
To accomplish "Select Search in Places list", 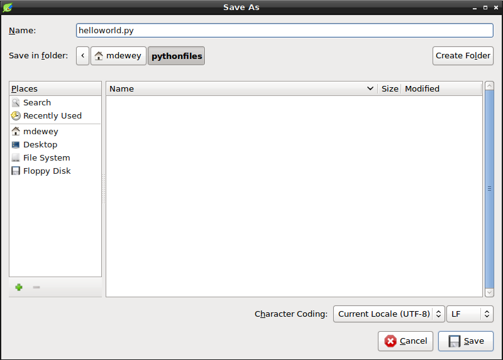I will pyautogui.click(x=55, y=102).
